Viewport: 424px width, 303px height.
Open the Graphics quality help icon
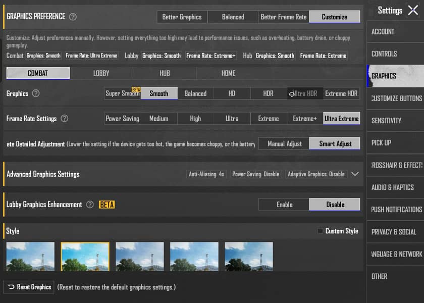pos(36,93)
